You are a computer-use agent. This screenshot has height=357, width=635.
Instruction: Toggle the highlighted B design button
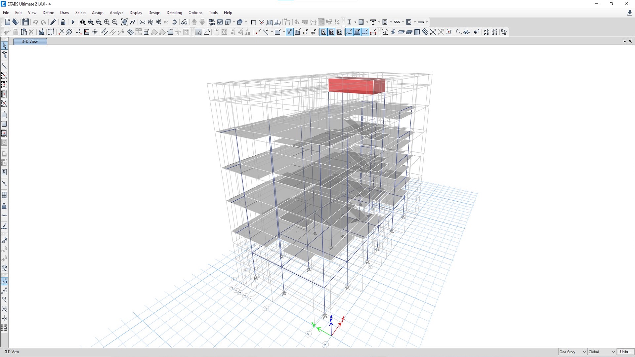coord(331,32)
